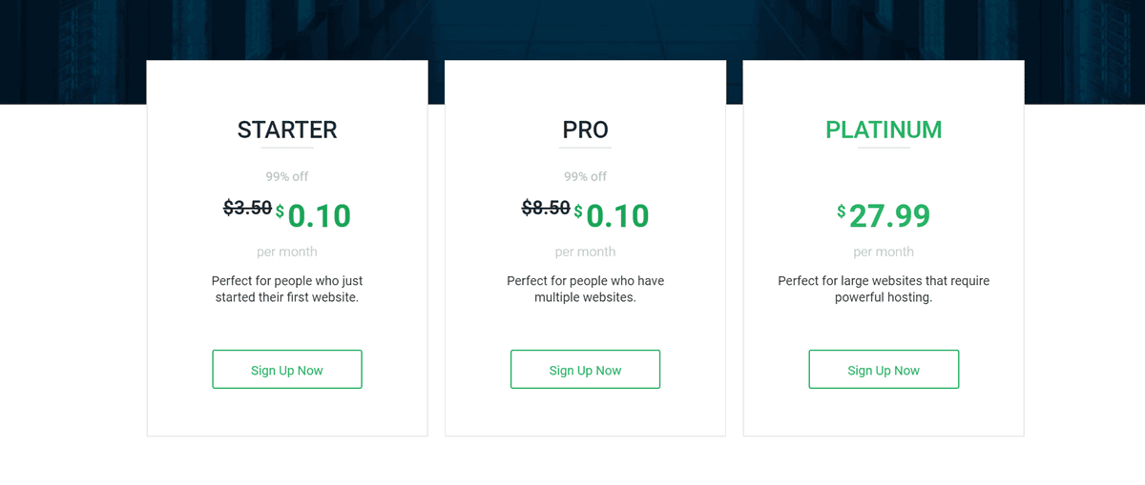The image size is (1145, 485).
Task: Select the STARTER plan heading
Action: (x=287, y=130)
